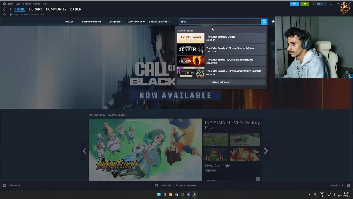Click the Add a Game plus icon
The width and height of the screenshot is (353, 199).
tap(4, 185)
